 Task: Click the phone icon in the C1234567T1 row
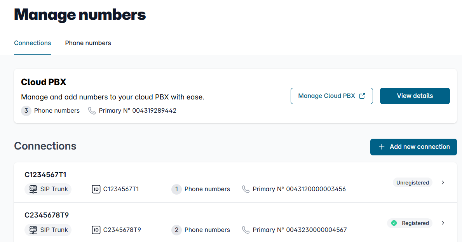click(246, 189)
